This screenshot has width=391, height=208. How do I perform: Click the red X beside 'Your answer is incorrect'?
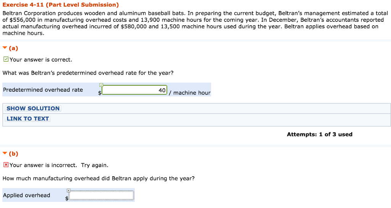click(x=6, y=165)
